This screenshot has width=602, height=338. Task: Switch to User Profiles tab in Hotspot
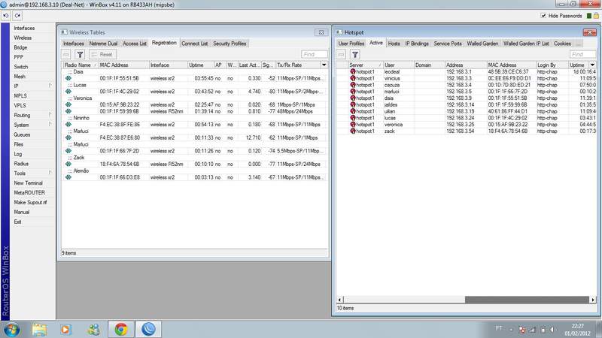click(x=351, y=44)
